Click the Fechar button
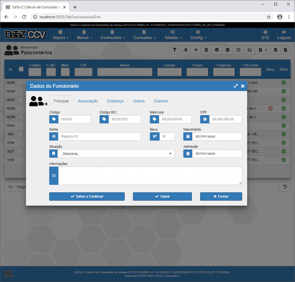 (221, 196)
